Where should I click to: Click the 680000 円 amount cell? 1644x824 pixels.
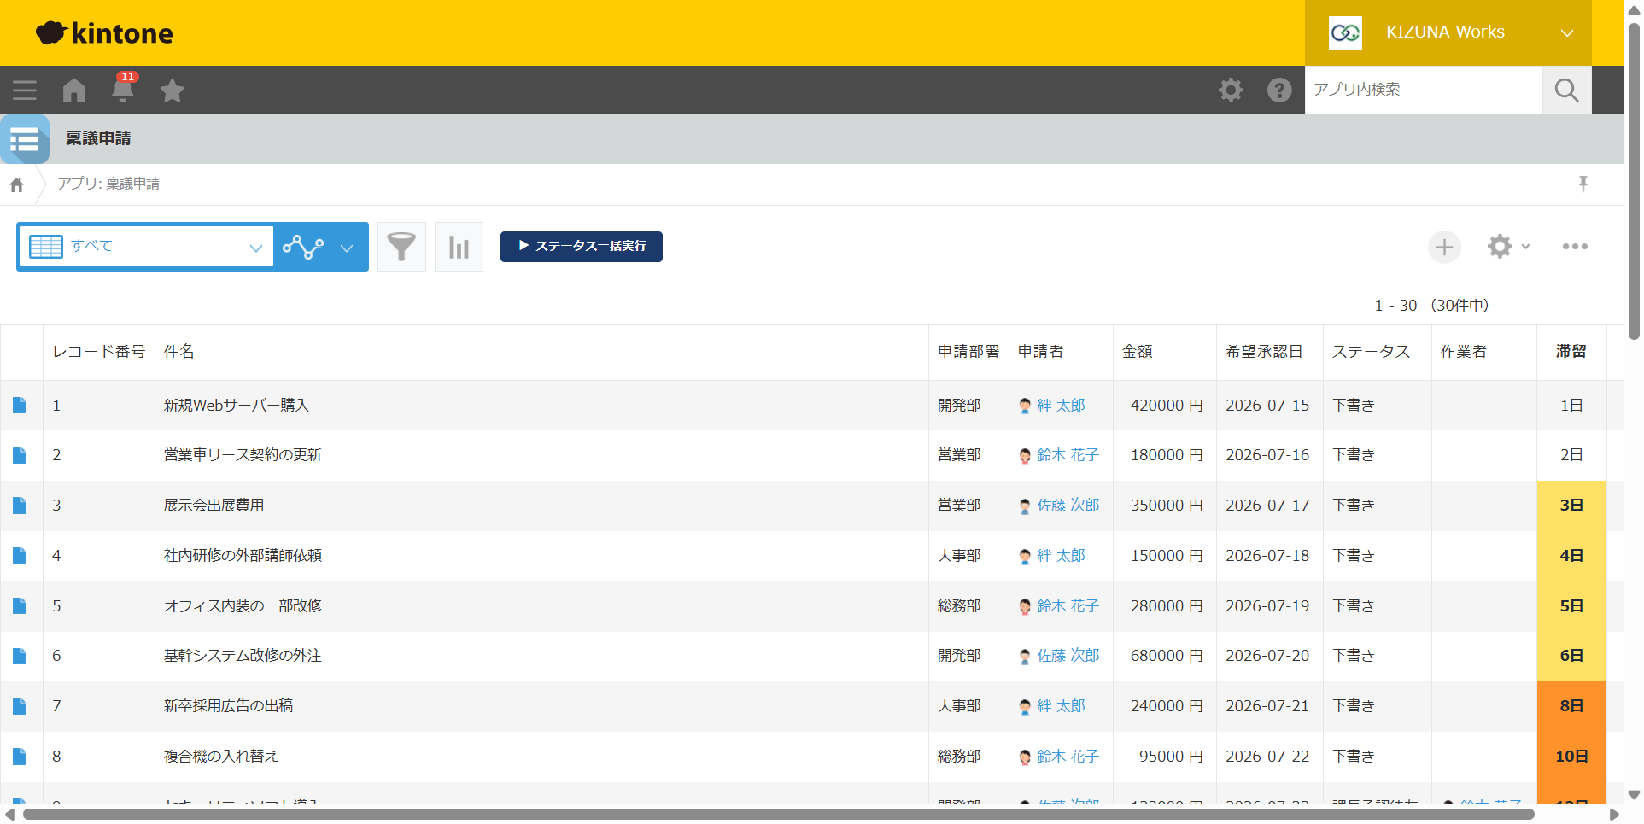pyautogui.click(x=1167, y=656)
